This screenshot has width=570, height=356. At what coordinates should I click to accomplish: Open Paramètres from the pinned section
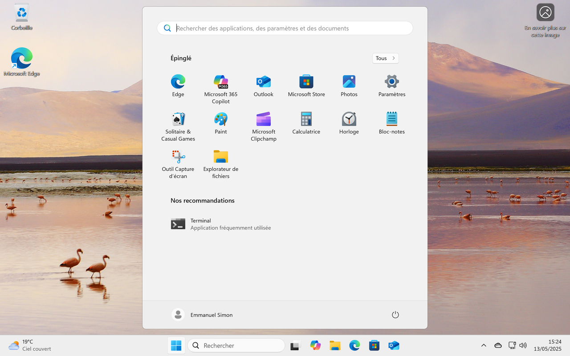[391, 83]
